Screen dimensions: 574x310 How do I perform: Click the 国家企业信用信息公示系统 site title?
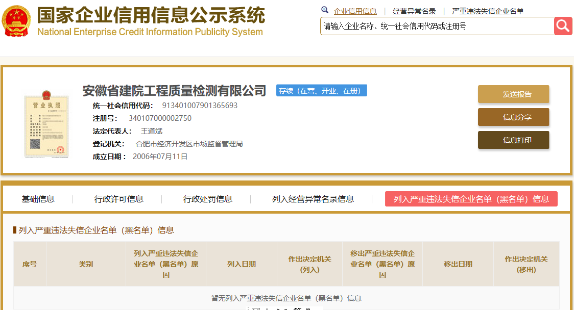151,15
